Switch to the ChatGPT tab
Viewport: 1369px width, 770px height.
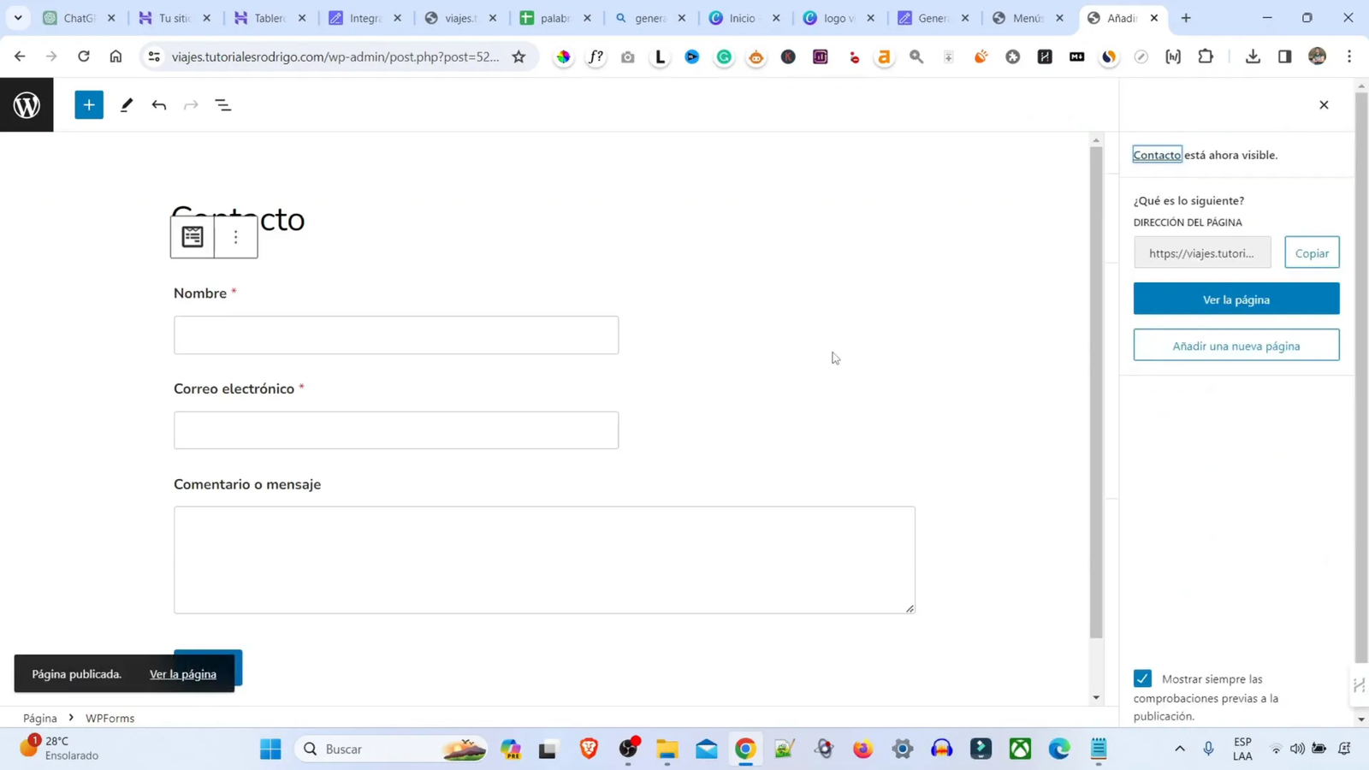pyautogui.click(x=77, y=17)
